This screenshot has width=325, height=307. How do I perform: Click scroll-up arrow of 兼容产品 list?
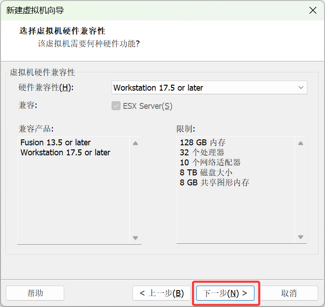click(135, 143)
